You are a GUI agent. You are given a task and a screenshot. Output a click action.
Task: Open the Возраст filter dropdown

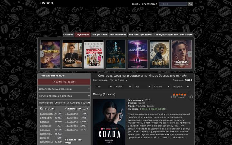coord(181,87)
